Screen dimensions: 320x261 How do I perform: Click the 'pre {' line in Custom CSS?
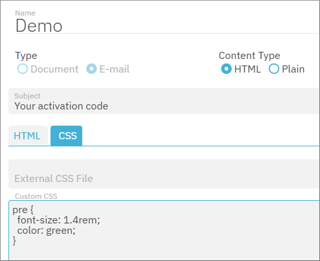23,210
